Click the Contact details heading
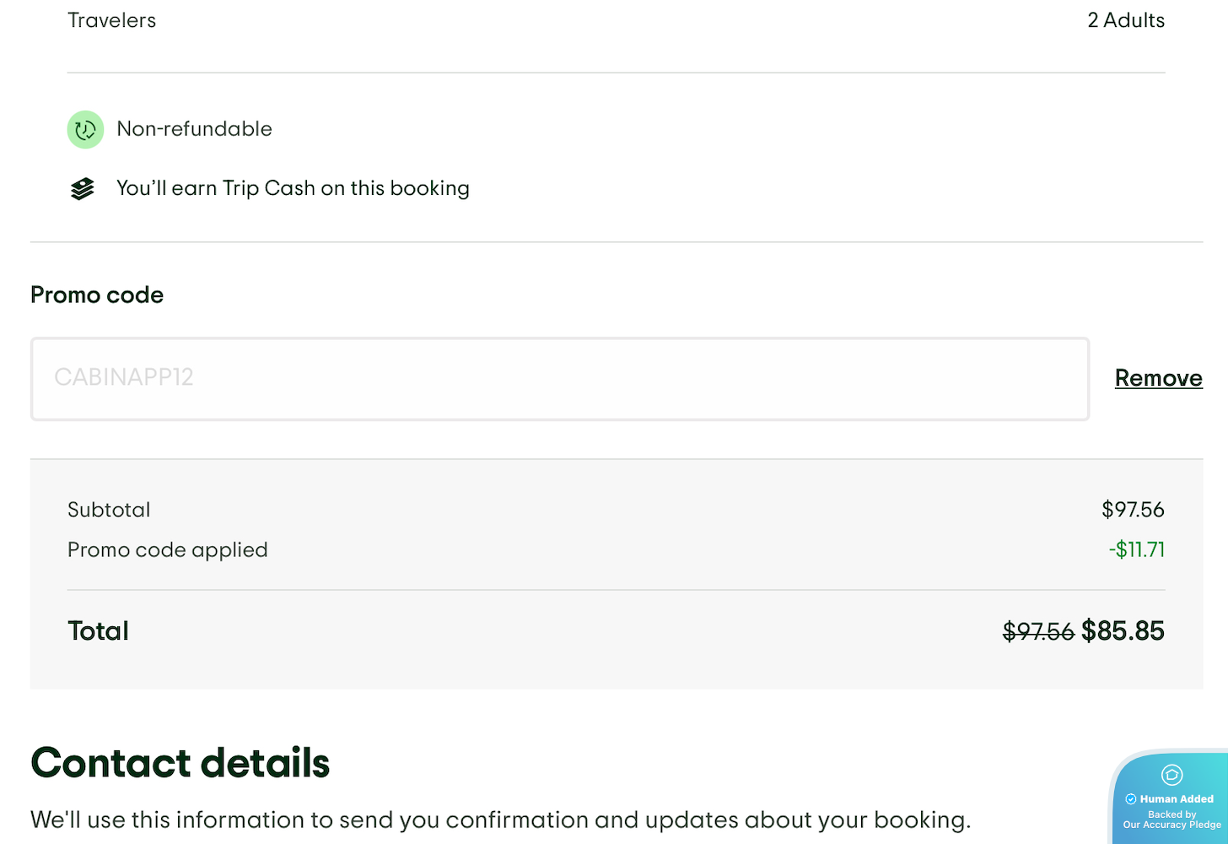Image resolution: width=1228 pixels, height=844 pixels. point(180,764)
